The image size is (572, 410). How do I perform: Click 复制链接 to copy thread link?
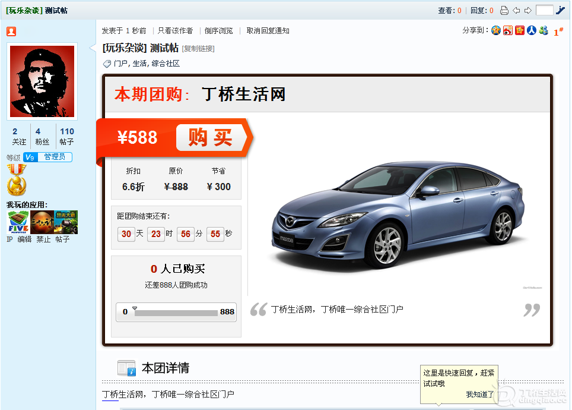point(198,49)
